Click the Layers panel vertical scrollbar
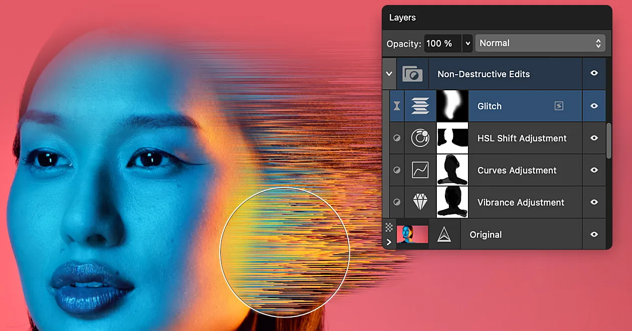 [609, 140]
